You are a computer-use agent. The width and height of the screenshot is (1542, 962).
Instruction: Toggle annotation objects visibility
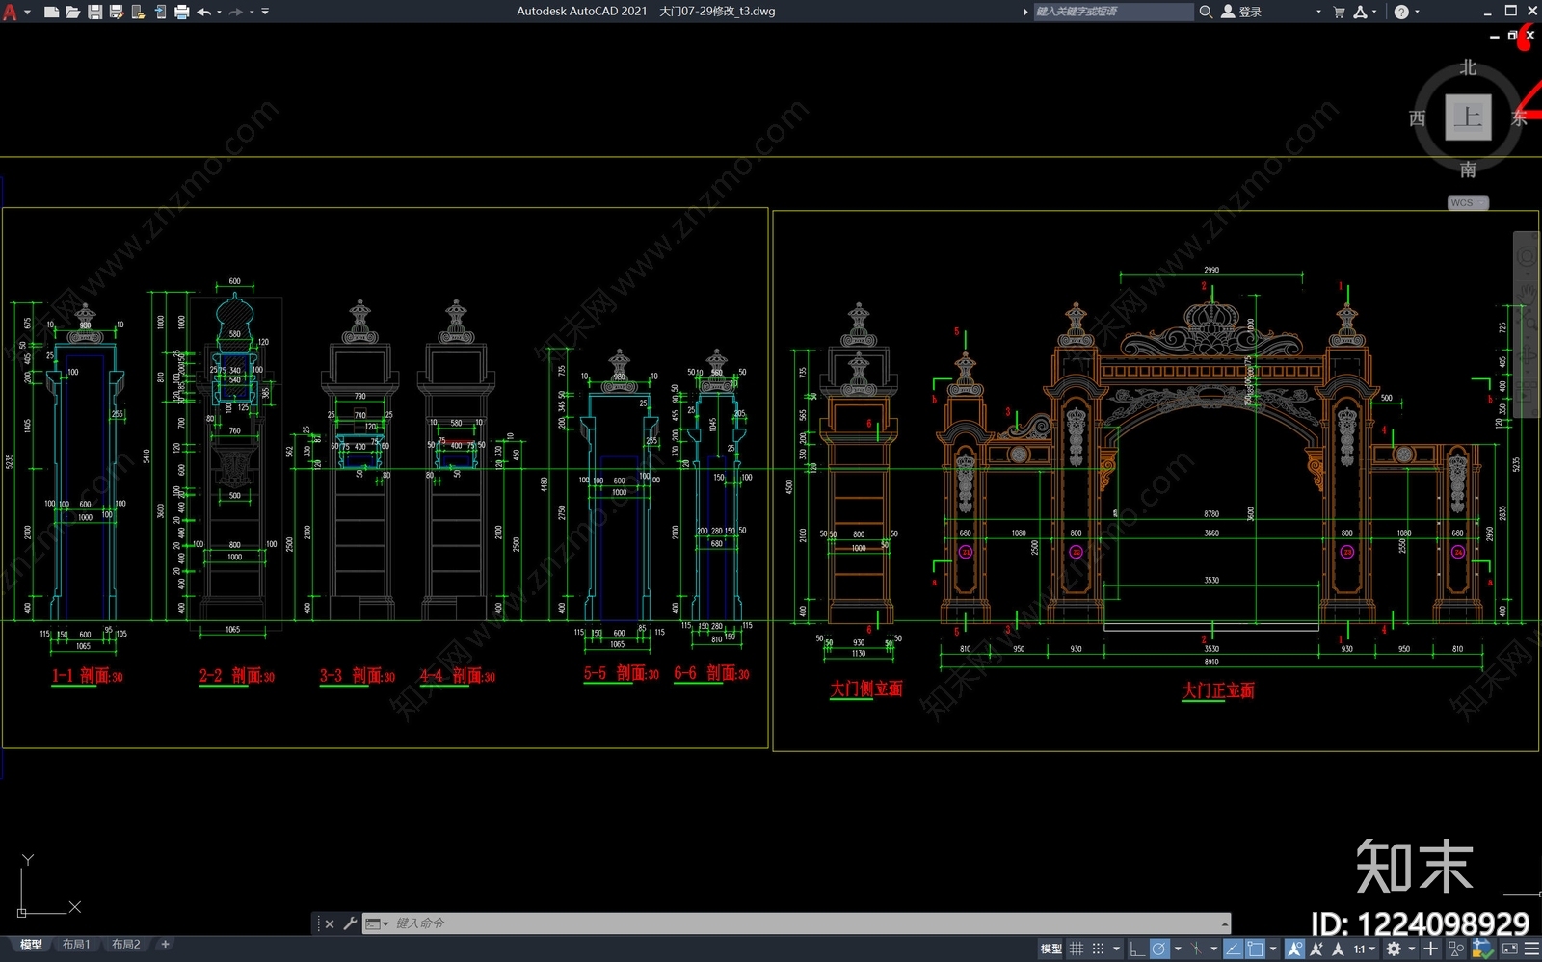pyautogui.click(x=1294, y=949)
